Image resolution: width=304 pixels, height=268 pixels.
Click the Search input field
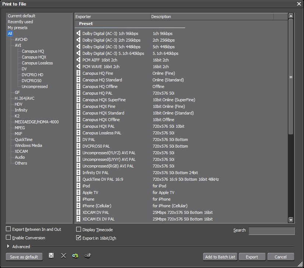pyautogui.click(x=272, y=231)
